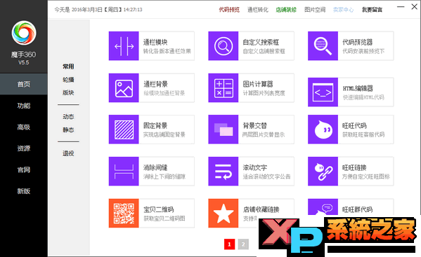Click the HTML编辑器 card title text
Image resolution: width=421 pixels, height=257 pixels.
click(358, 88)
